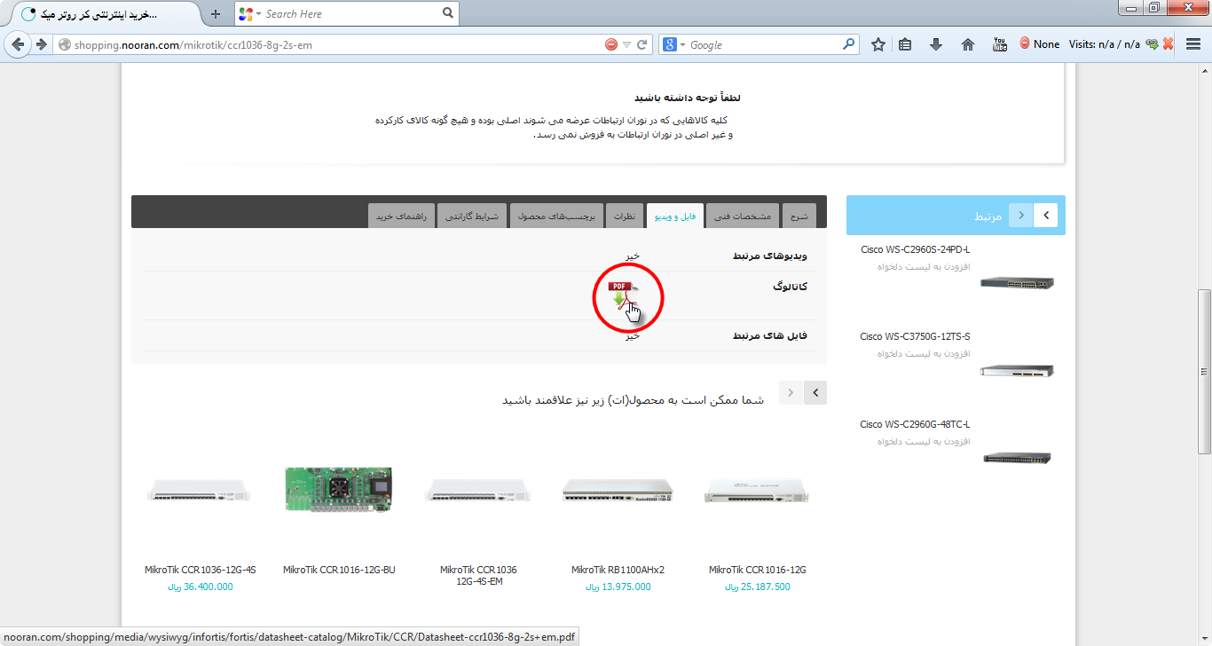Click Cisco WS-C2960S-24PD-L switch thumbnail

1017,283
